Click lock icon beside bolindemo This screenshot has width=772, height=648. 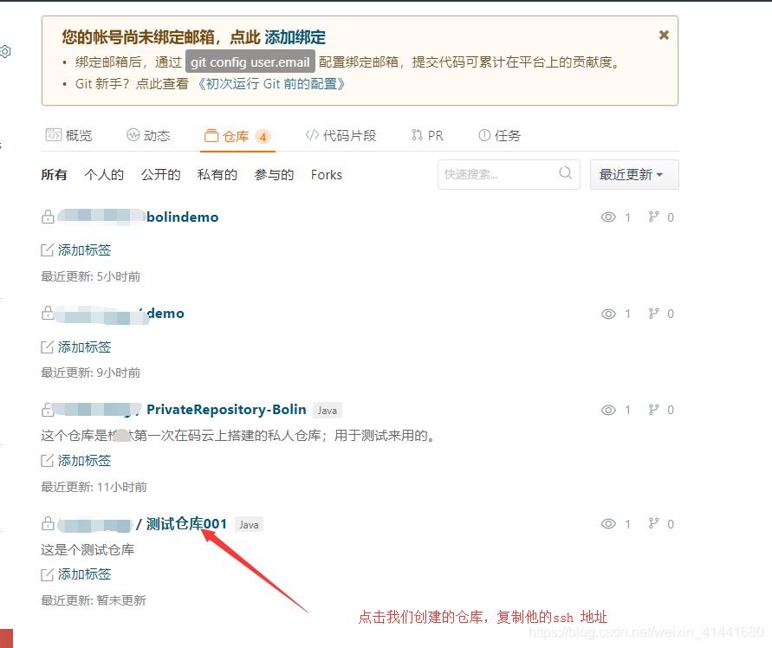coord(48,217)
